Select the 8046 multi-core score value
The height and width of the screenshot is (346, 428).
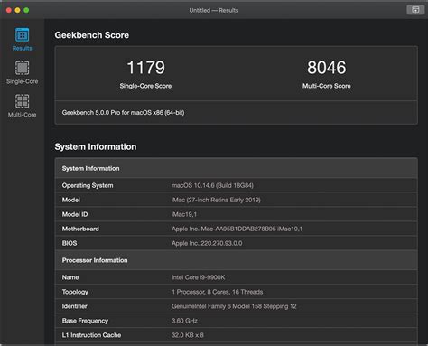coord(327,67)
